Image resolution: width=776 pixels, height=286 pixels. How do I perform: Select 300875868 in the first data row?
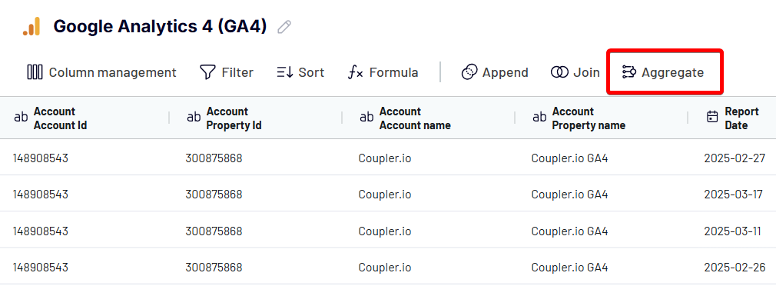(x=214, y=158)
